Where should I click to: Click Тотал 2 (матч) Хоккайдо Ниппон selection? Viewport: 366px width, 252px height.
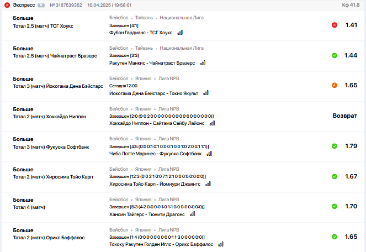tap(50, 117)
